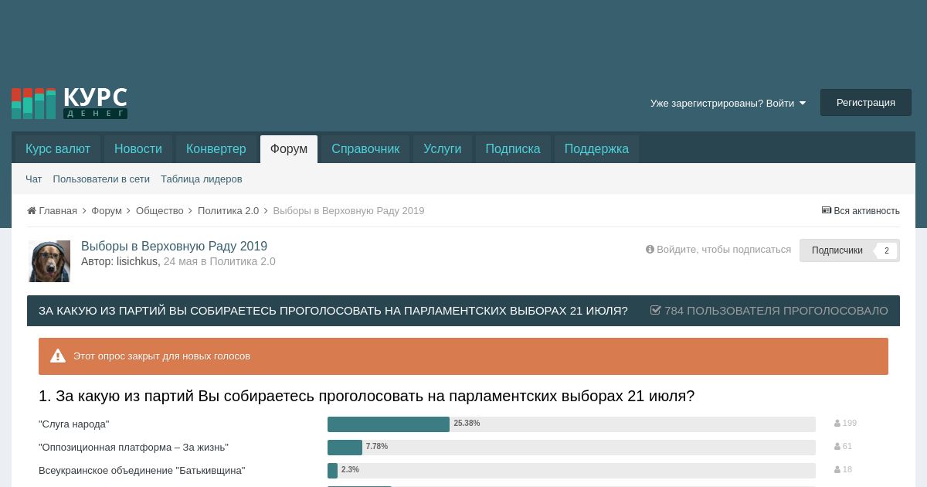
Task: Open the Справочник tab
Action: 365,149
